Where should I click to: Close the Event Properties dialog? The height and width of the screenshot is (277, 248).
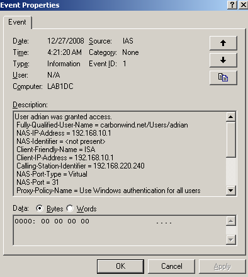[244, 4]
